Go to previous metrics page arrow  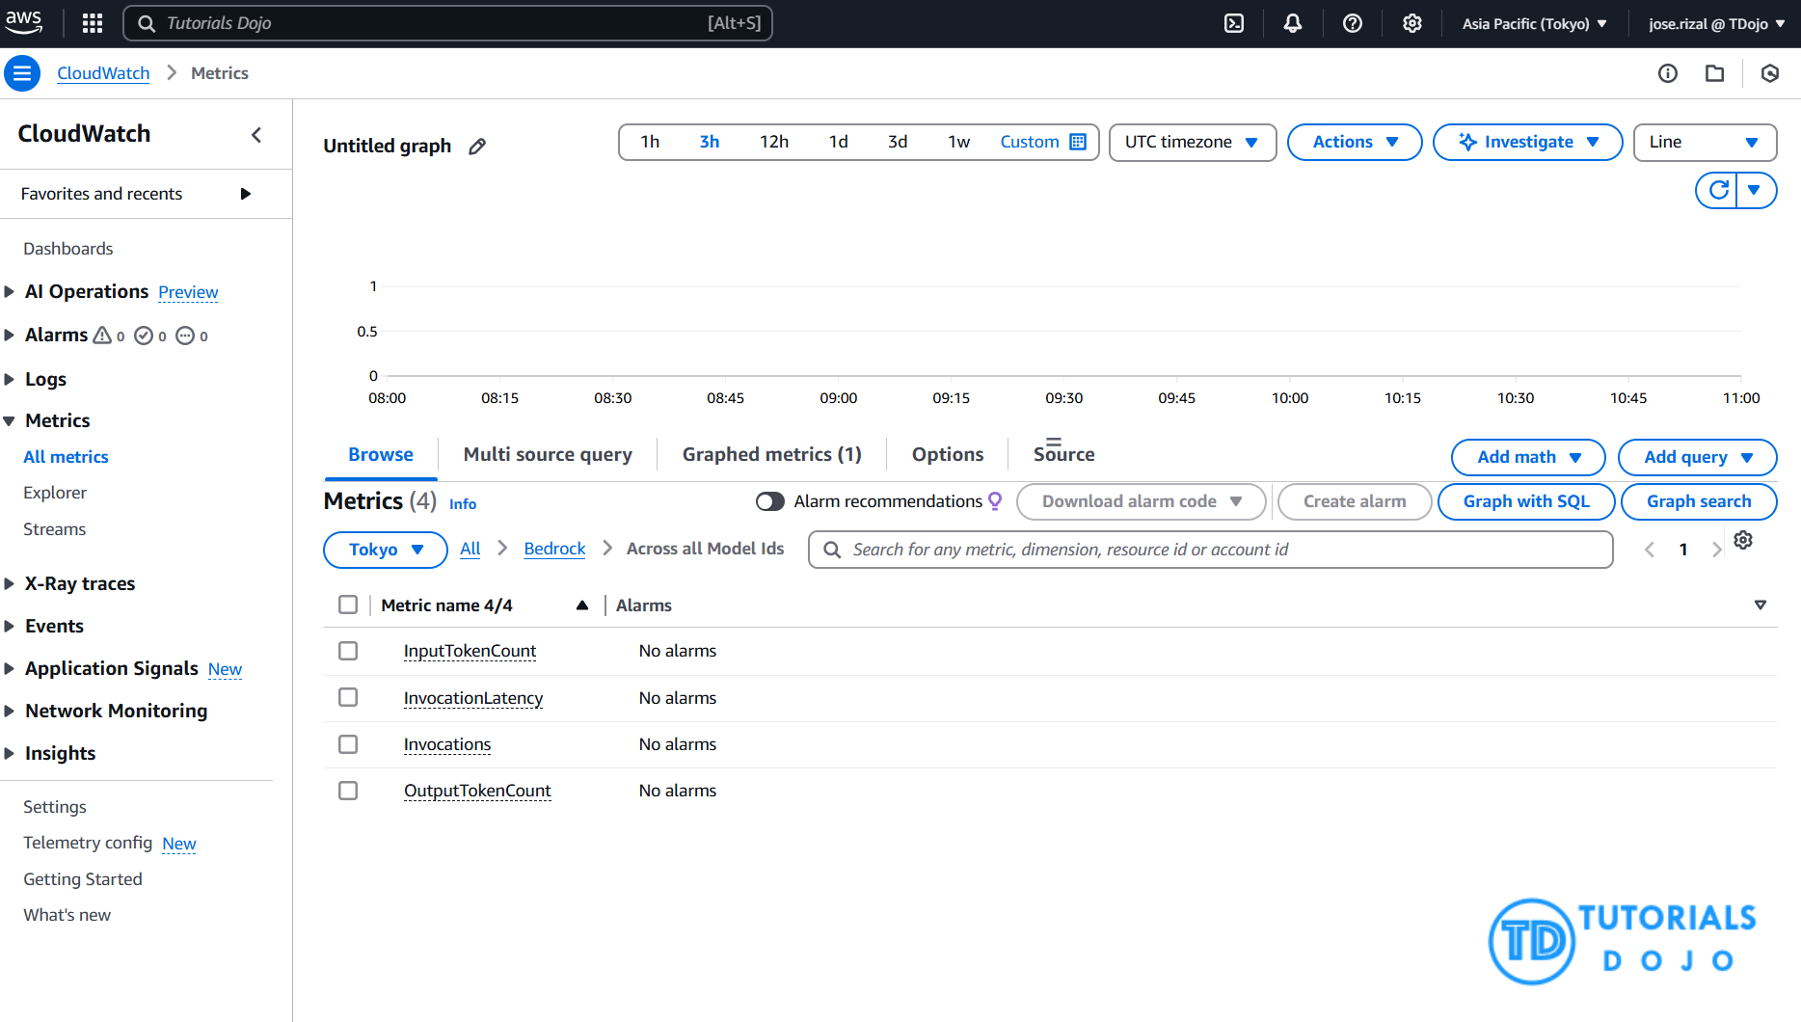coord(1650,550)
